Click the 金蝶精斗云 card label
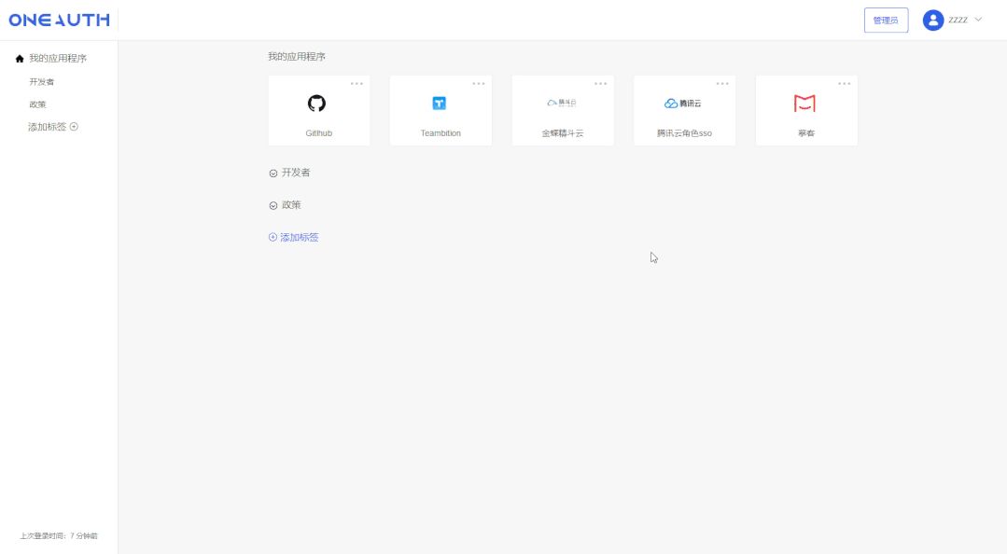1007x554 pixels. (x=563, y=132)
